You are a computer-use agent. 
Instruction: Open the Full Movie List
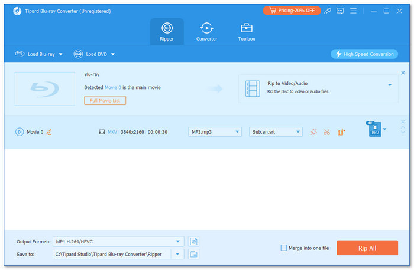pos(105,101)
